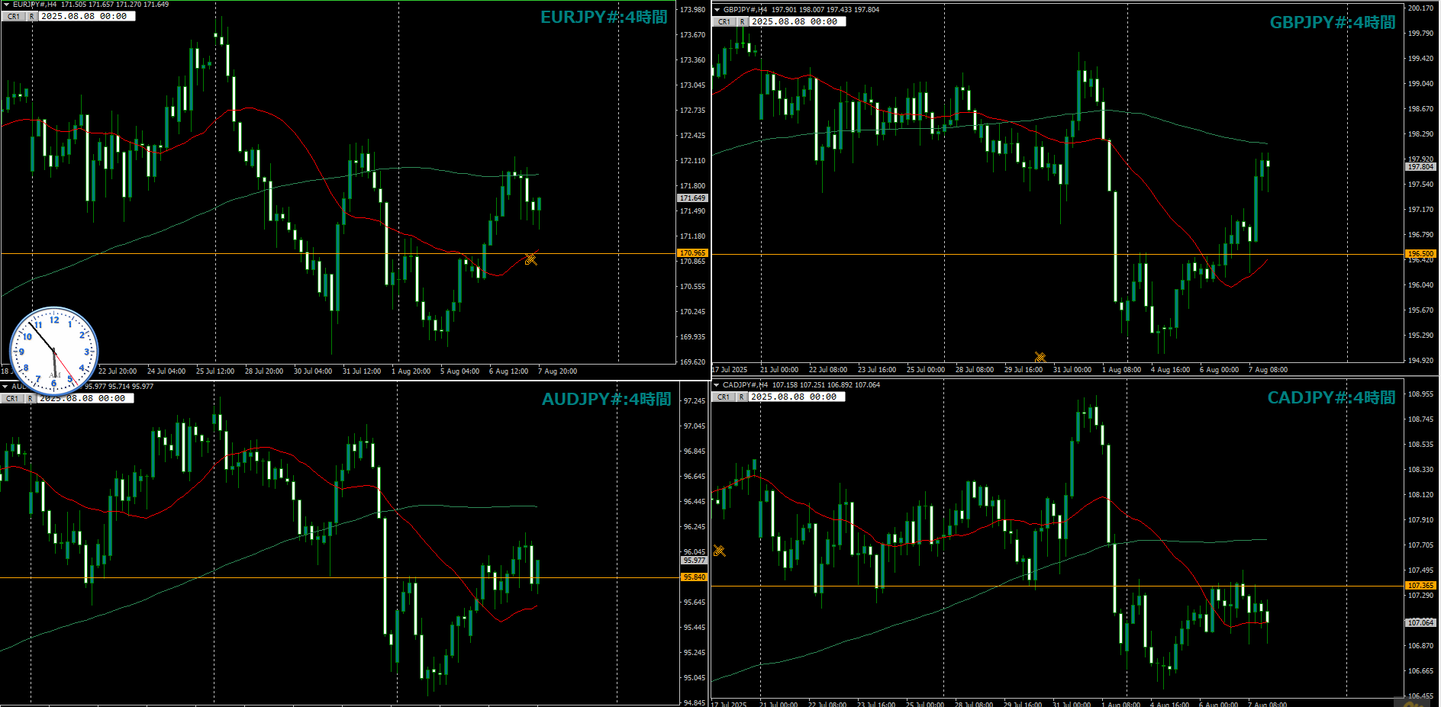Screen dimensions: 1441x707
Task: Click the R button on the EURJPY chart
Action: pos(32,16)
